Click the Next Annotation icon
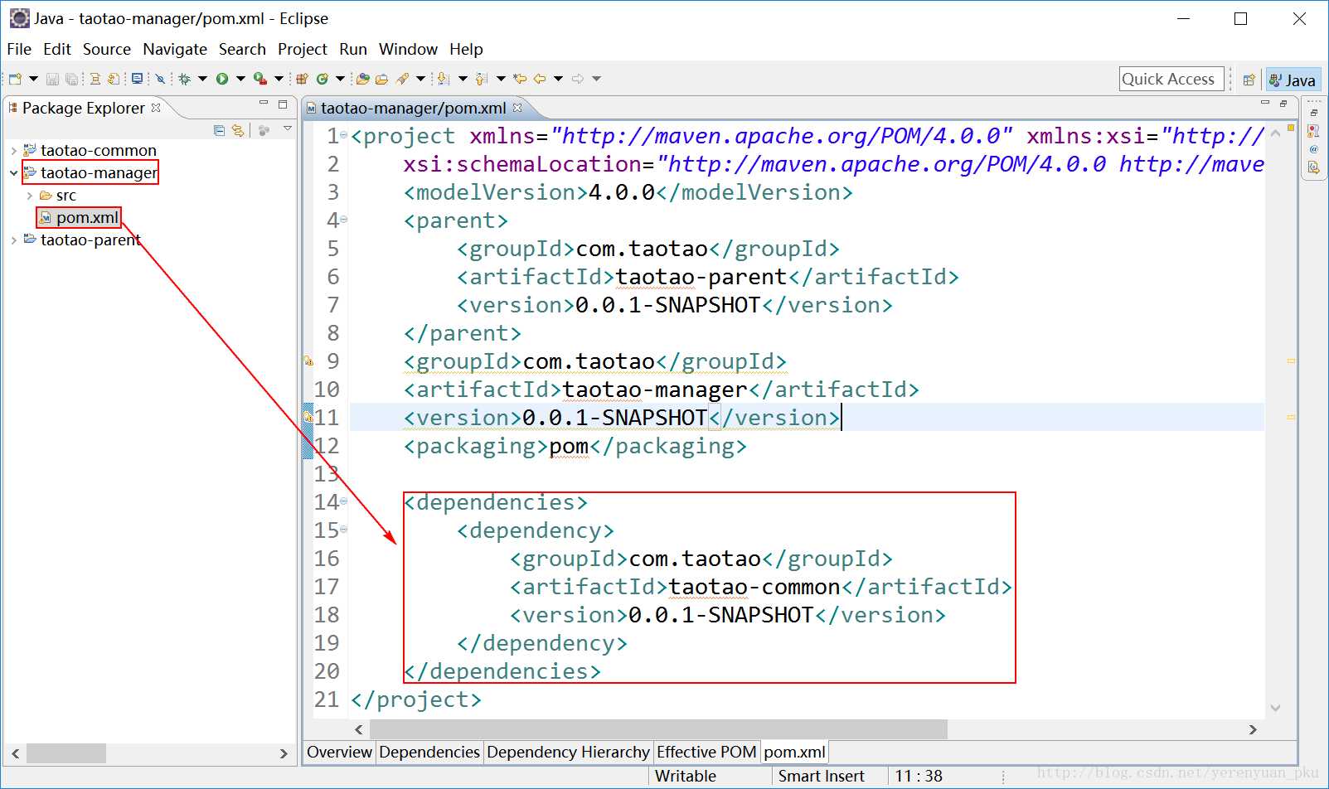The image size is (1329, 789). tap(443, 79)
